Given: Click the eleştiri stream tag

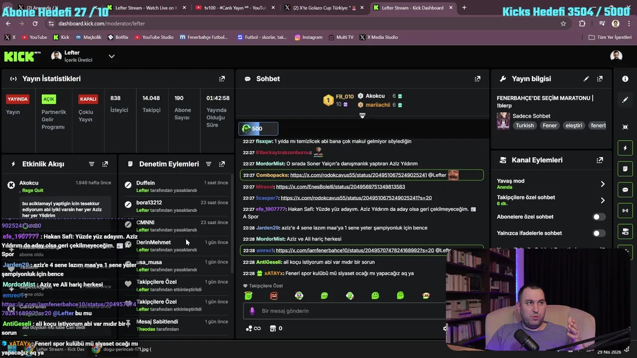Looking at the screenshot, I should (574, 125).
